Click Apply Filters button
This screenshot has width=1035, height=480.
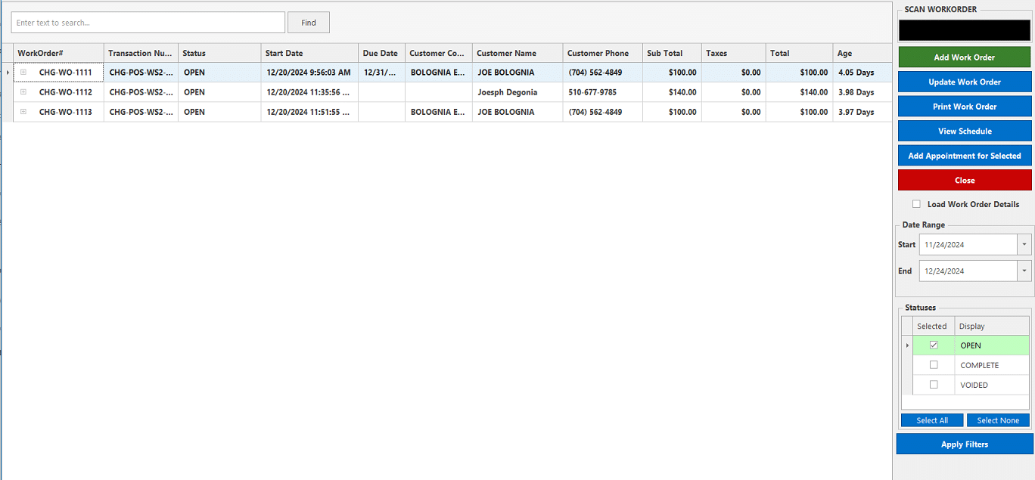point(965,444)
